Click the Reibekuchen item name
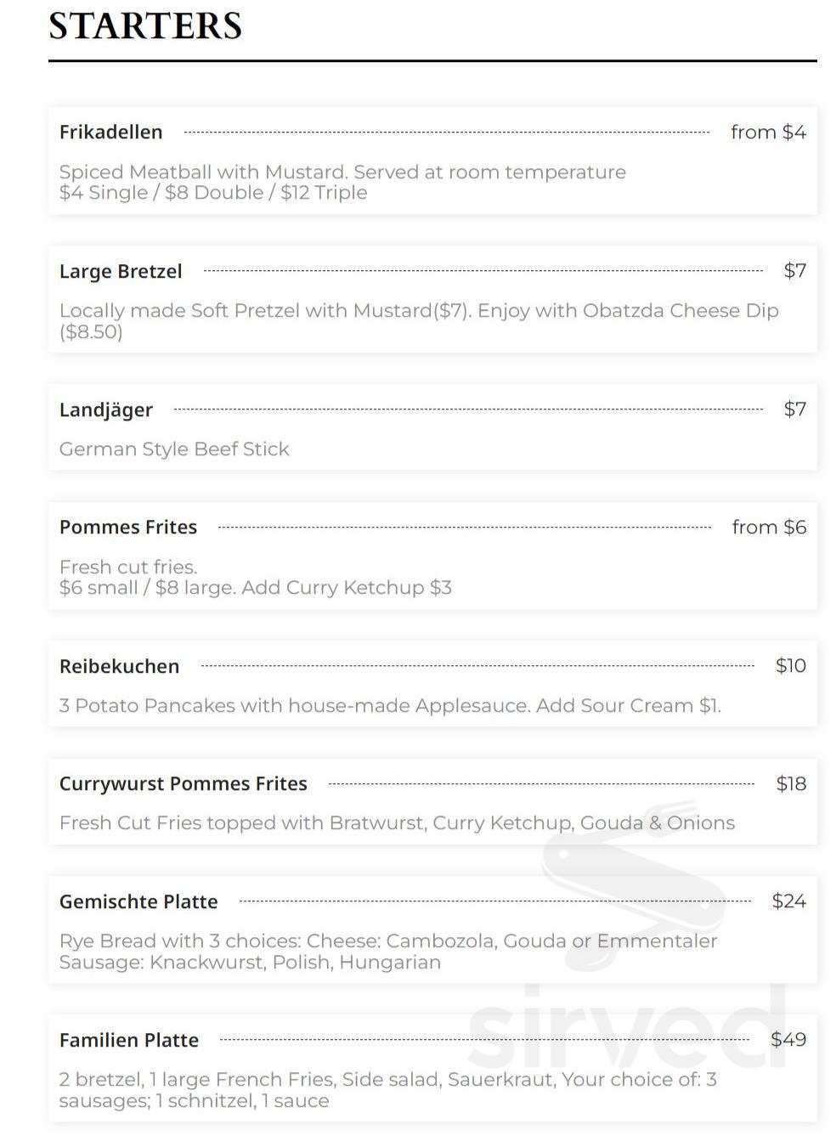The width and height of the screenshot is (836, 1141). (119, 666)
